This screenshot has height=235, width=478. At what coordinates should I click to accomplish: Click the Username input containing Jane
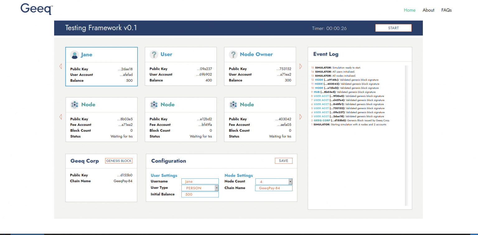[x=200, y=181]
